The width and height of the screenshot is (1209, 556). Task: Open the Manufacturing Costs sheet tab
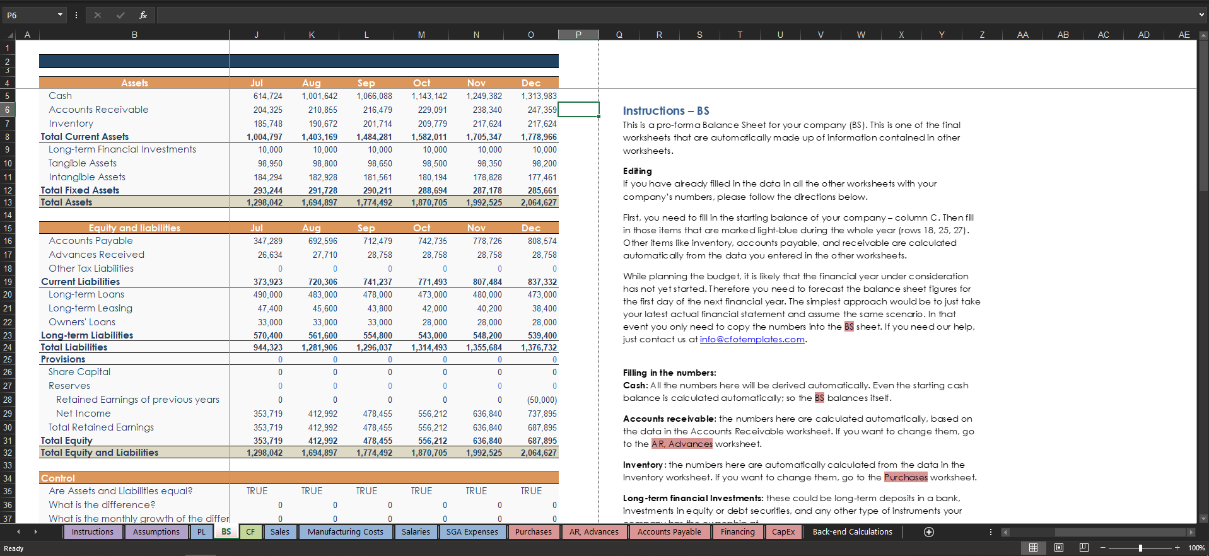coord(346,532)
